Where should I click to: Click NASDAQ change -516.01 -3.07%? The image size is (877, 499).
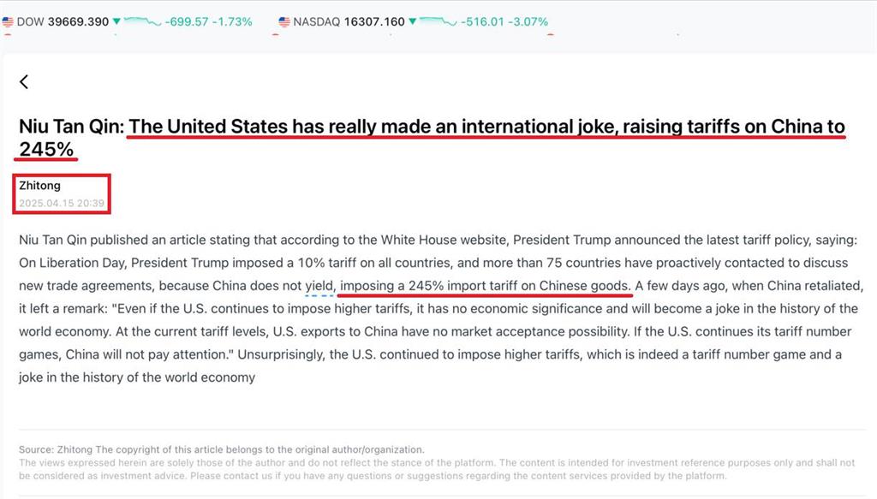pos(504,21)
